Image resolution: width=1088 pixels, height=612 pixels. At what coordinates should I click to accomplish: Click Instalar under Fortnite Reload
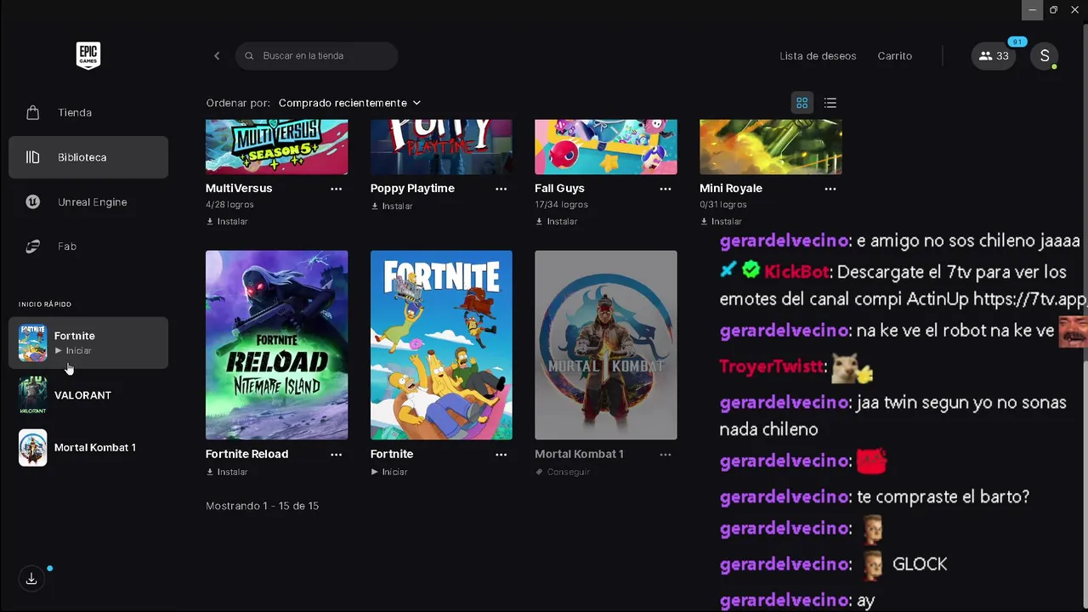tap(227, 473)
